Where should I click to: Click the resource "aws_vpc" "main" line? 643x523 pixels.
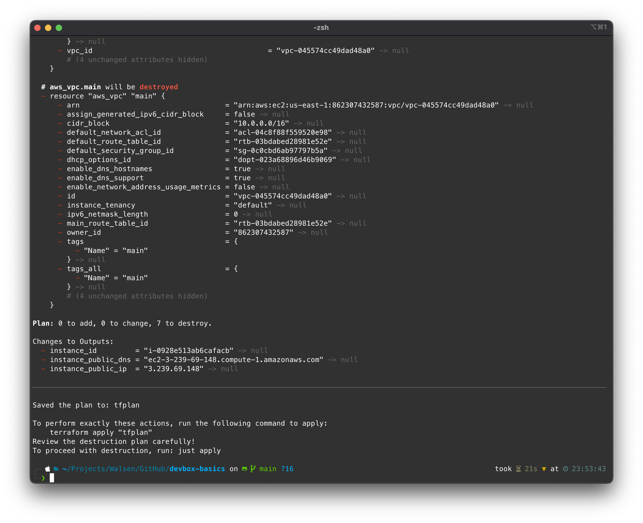pos(108,96)
